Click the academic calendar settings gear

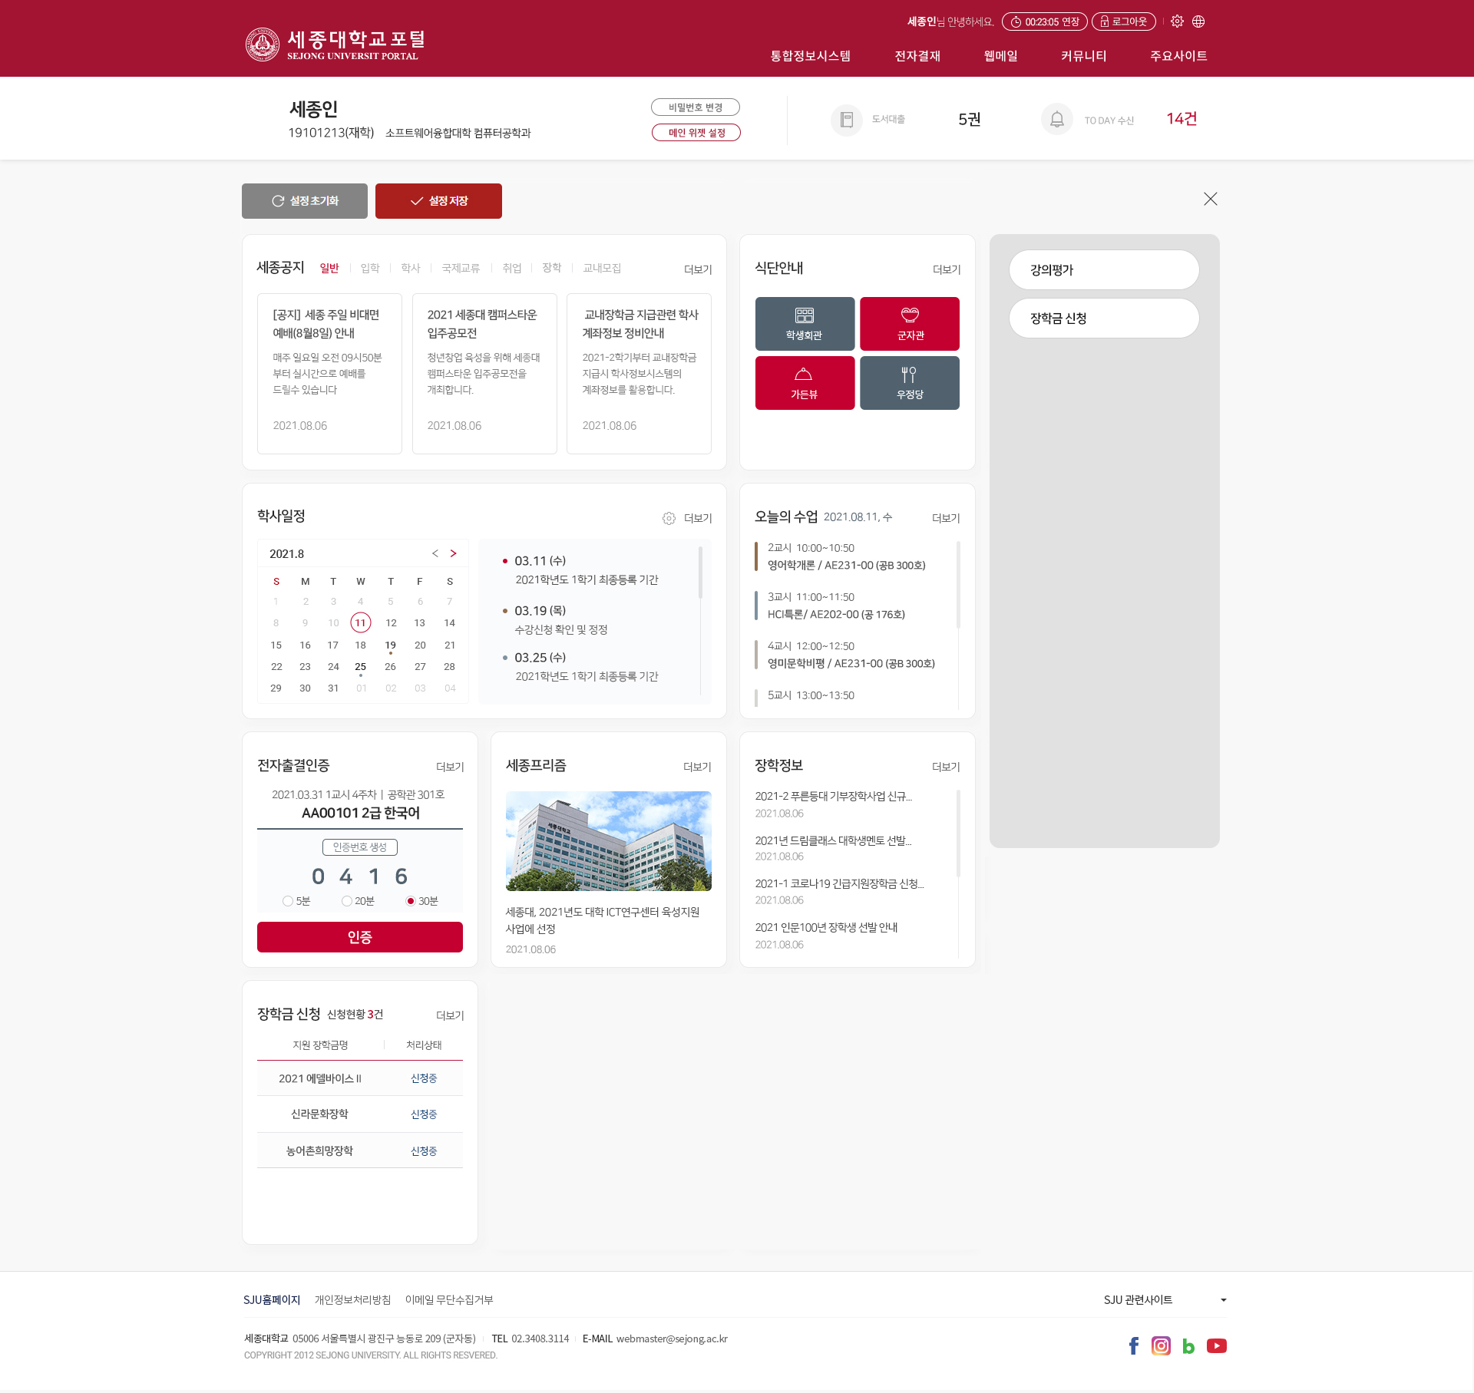(x=669, y=518)
